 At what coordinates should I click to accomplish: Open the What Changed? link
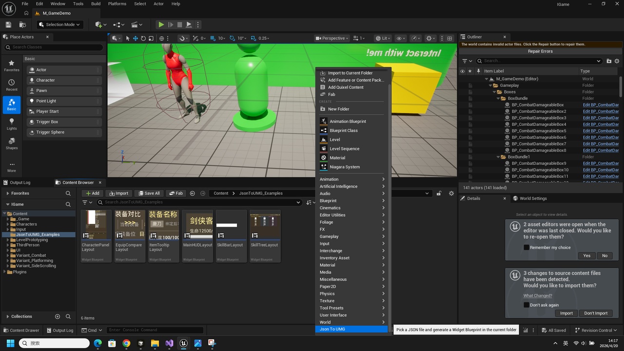click(538, 295)
